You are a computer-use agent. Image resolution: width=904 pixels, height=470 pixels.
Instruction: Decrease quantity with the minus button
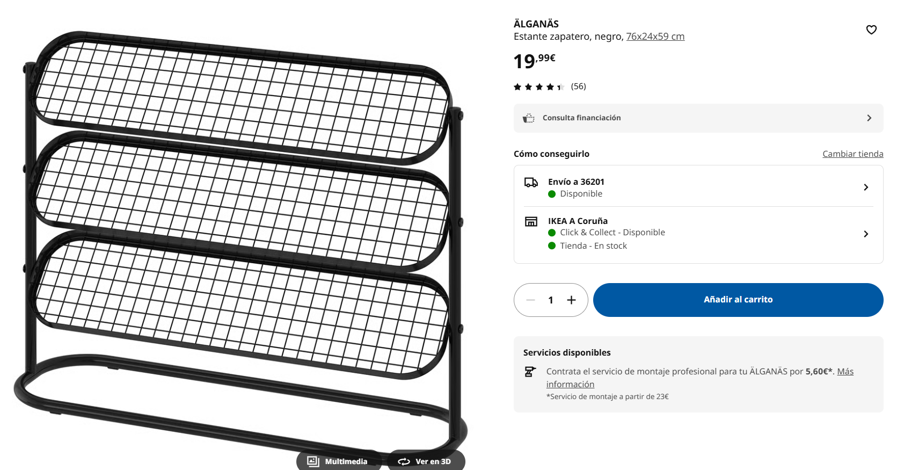530,300
